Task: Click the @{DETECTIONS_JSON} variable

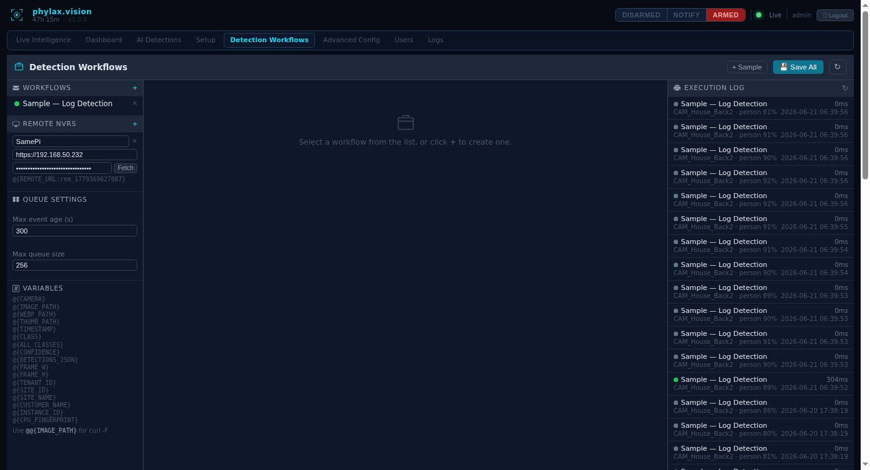Action: (45, 359)
